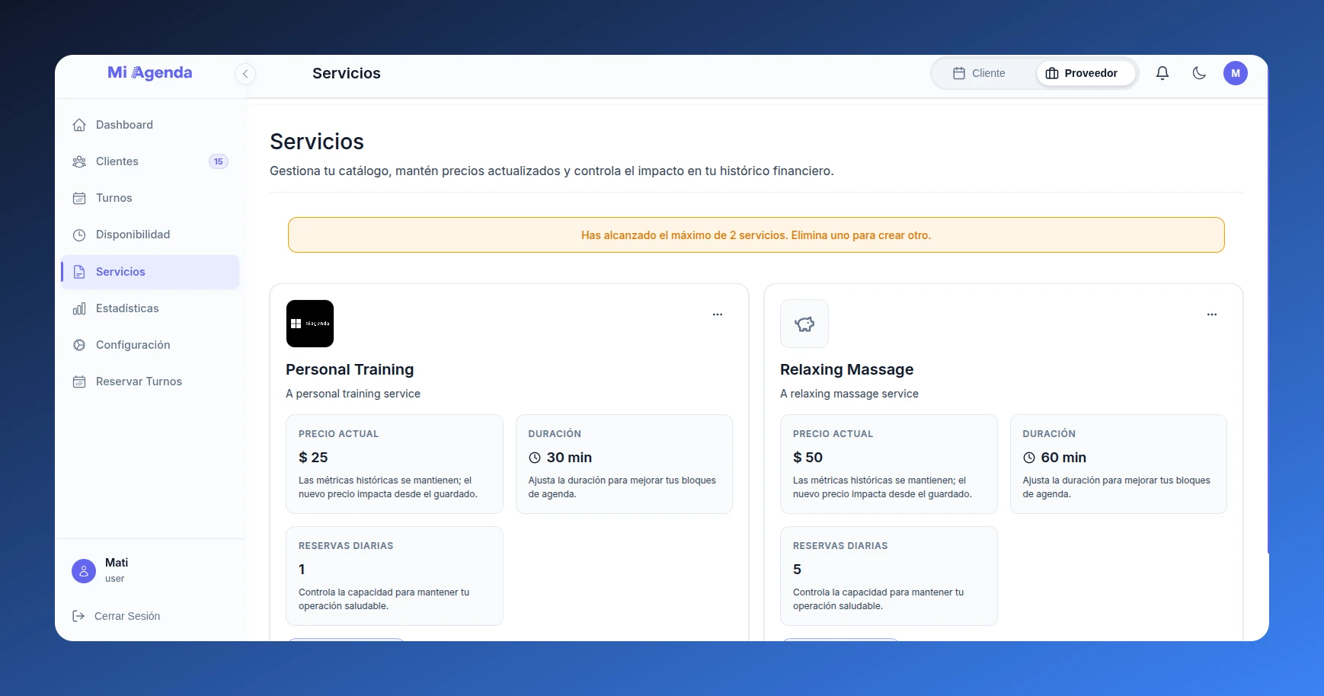Open notifications bell icon
1324x696 pixels.
click(x=1162, y=73)
